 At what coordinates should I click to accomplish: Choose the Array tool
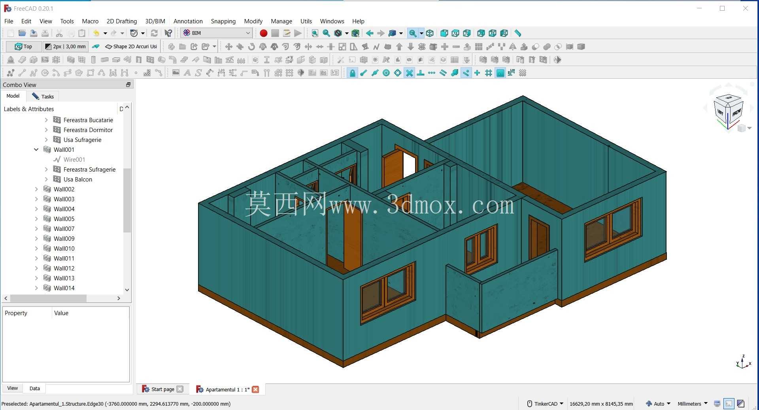tap(479, 47)
